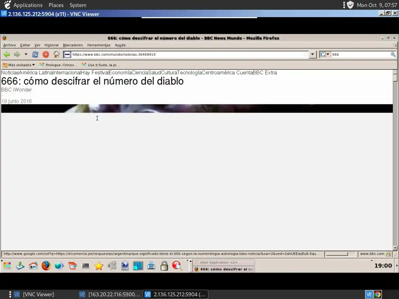Screen dimensions: 399x299
Task: Open the printer icon in the remote panel
Action: coord(151,266)
